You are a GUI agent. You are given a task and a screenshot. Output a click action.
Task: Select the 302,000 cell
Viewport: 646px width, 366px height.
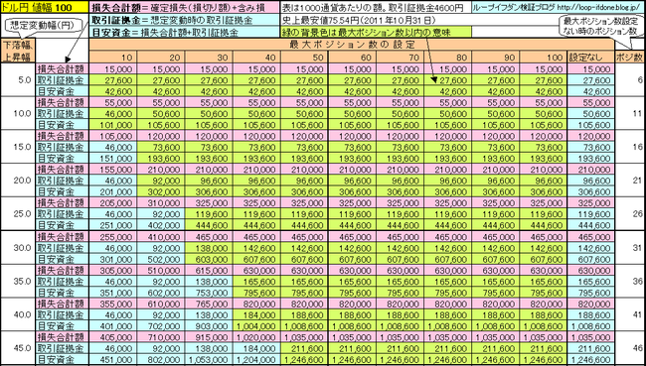pos(161,191)
